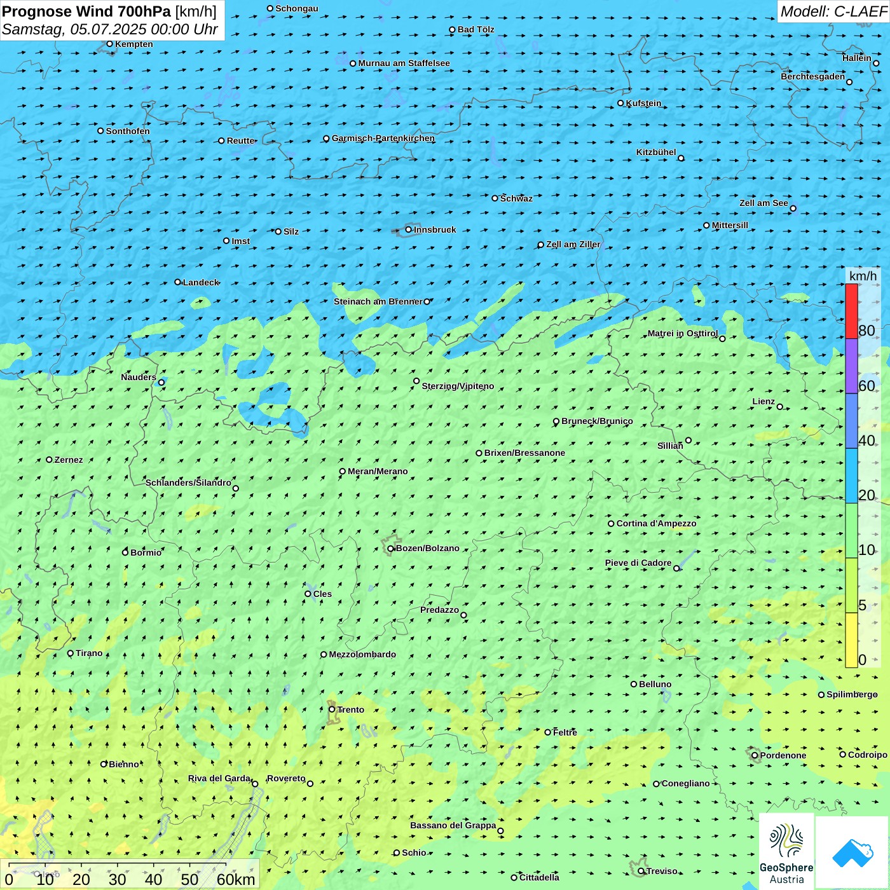Image resolution: width=890 pixels, height=890 pixels.
Task: Click the 'Schongau' label
Action: tap(297, 8)
